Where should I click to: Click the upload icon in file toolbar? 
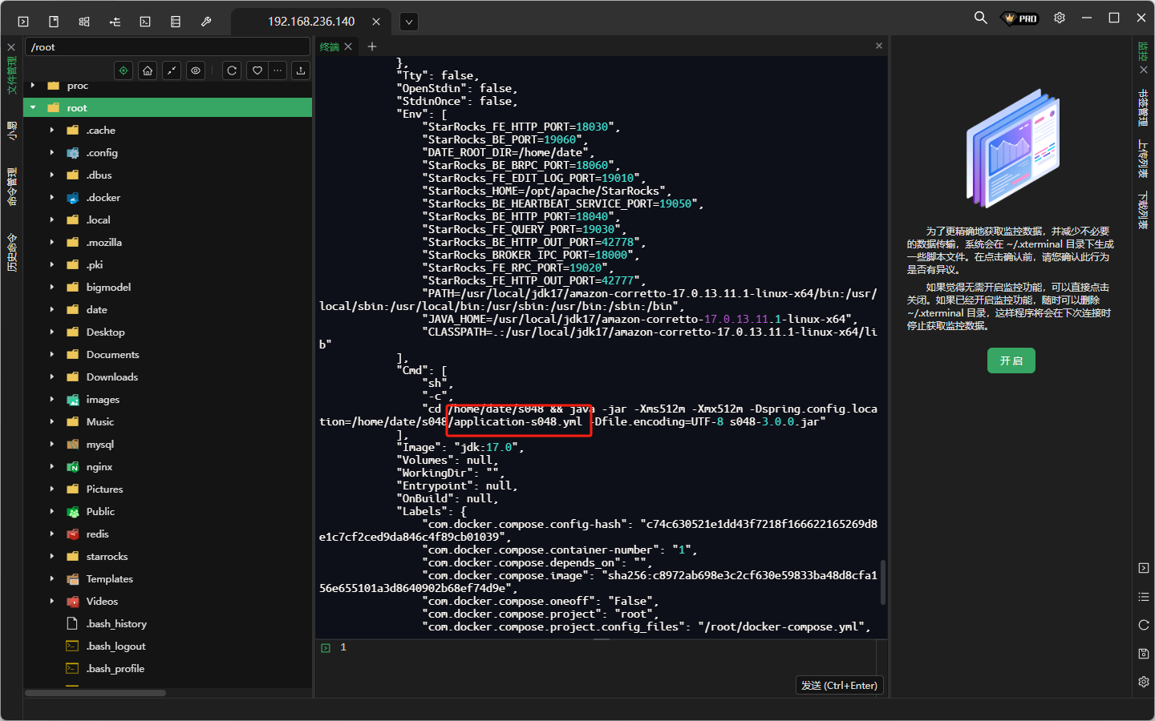[x=301, y=70]
